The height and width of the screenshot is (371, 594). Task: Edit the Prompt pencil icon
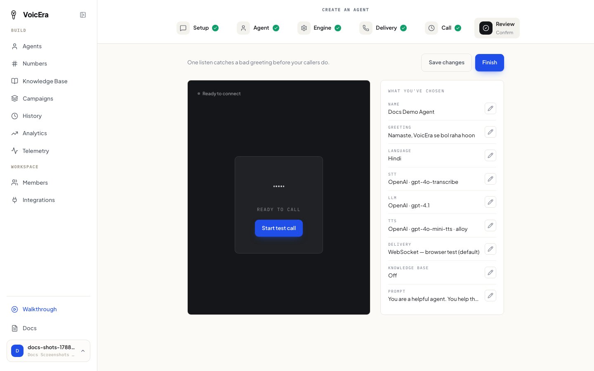490,296
